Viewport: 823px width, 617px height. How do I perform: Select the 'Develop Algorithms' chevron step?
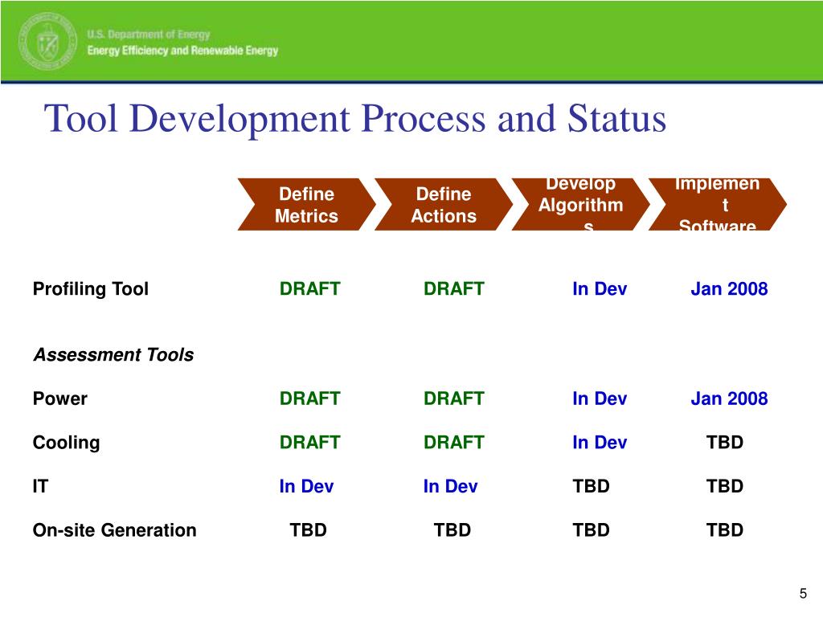point(580,205)
